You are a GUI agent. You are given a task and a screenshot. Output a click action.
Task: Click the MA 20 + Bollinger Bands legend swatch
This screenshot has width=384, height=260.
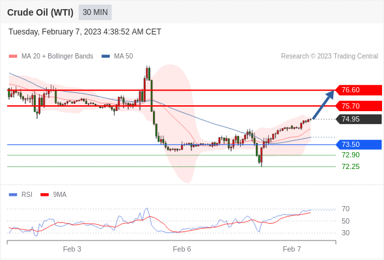tap(13, 57)
